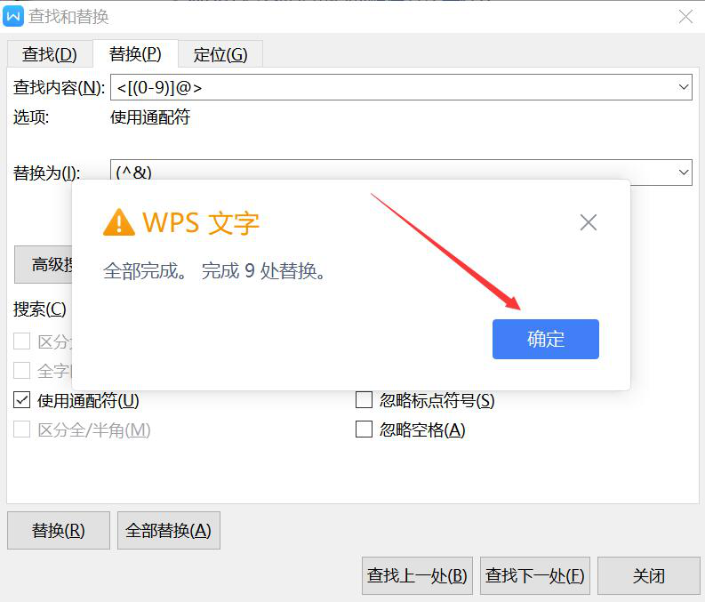The width and height of the screenshot is (705, 602).
Task: Close the WPS 文字 message popup
Action: click(x=589, y=222)
